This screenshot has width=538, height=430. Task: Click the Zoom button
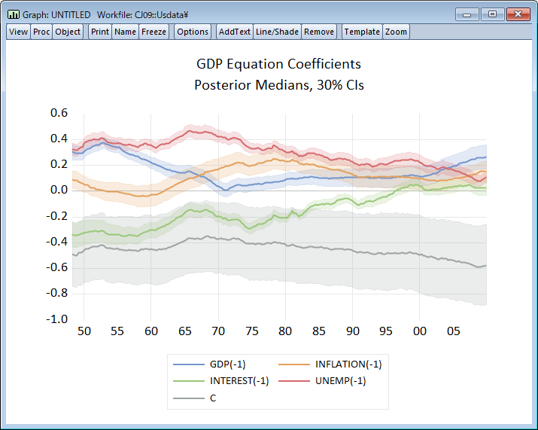click(x=396, y=32)
